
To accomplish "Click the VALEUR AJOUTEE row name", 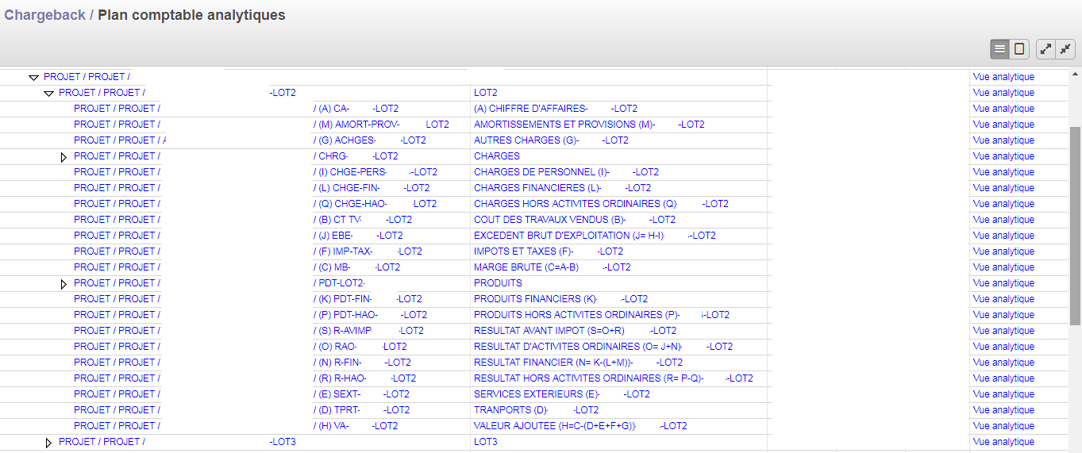I will pos(555,426).
